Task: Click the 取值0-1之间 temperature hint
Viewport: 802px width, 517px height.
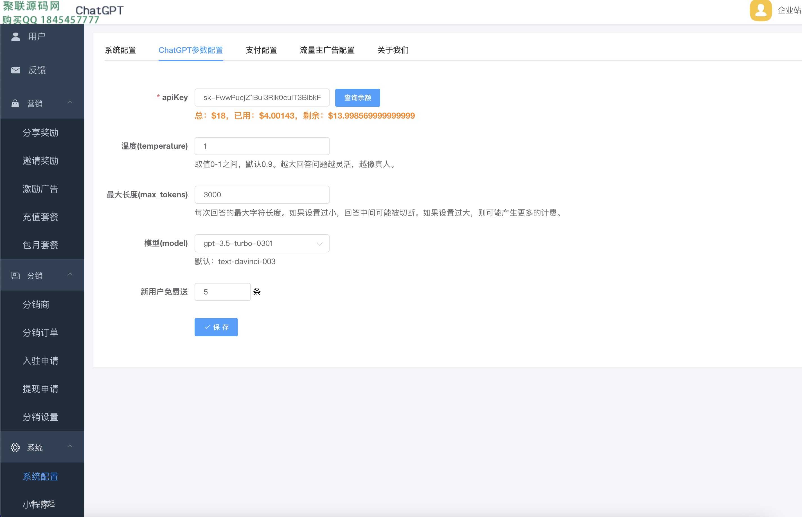Action: tap(296, 164)
